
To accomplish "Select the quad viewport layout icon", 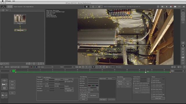I will tap(183, 19).
